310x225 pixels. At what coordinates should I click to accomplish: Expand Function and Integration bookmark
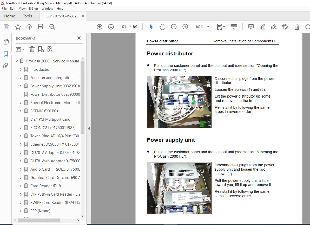21,78
